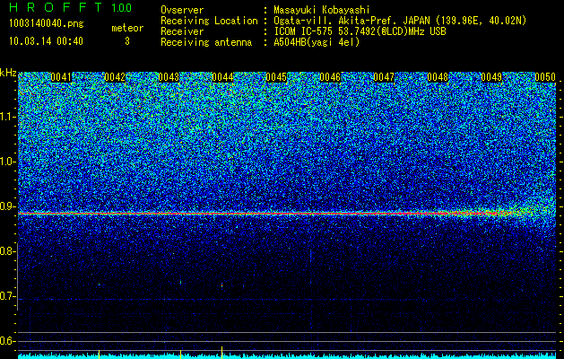This screenshot has height=359, width=564.
Task: Click the 'Ovserver' field label
Action: pyautogui.click(x=182, y=10)
